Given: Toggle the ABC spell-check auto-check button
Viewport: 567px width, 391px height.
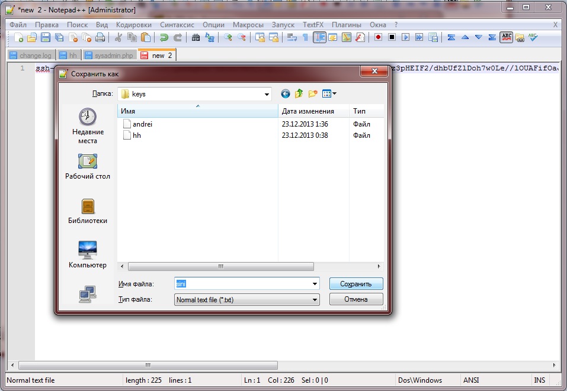Looking at the screenshot, I should pyautogui.click(x=507, y=37).
